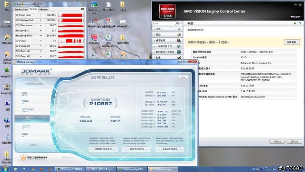305x172 pixels.
Task: Click the system info button in the yellow banner
Action: coord(292,42)
